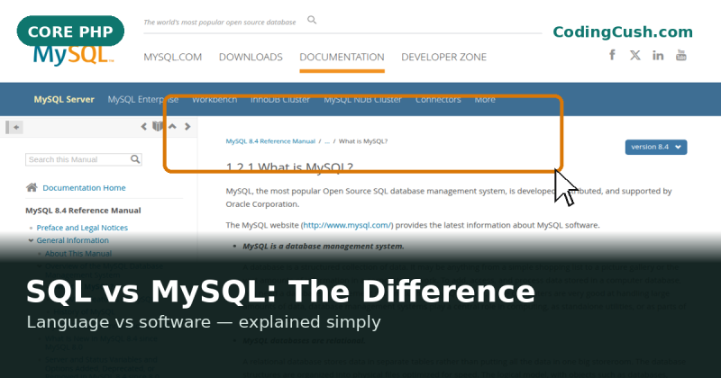This screenshot has width=721, height=378.
Task: Open MySQL 8.4 Reference Manual breadcrumb link
Action: 270,141
